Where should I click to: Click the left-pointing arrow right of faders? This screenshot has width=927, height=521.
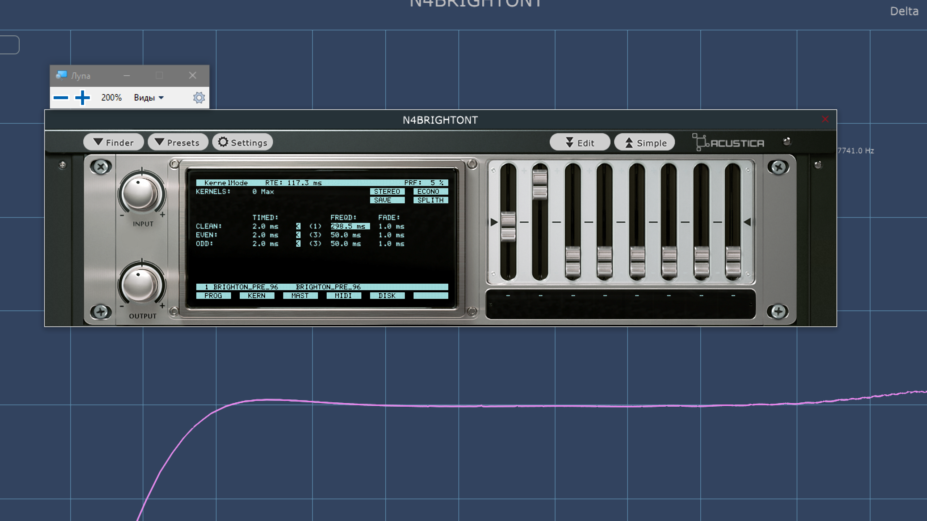pyautogui.click(x=747, y=222)
